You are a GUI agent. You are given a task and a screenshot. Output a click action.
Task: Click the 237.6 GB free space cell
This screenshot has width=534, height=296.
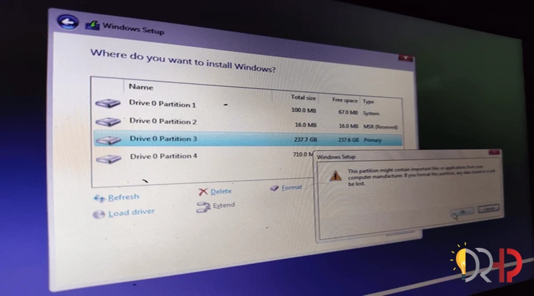(x=348, y=140)
